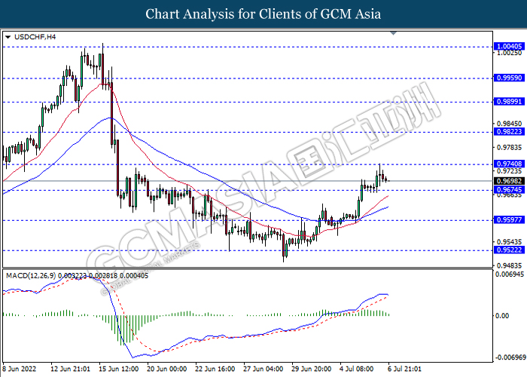
Task: Click the 0.98450 axis price value
Action: 510,124
